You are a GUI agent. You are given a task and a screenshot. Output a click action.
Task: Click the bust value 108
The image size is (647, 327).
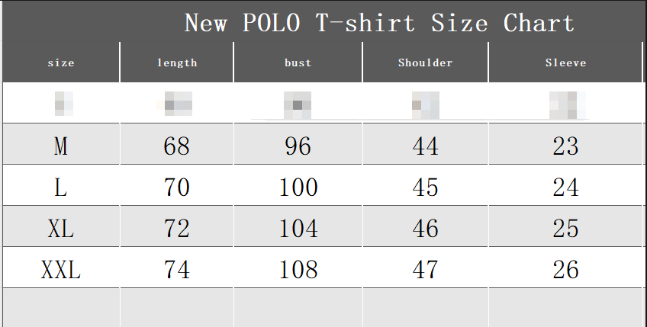pyautogui.click(x=298, y=270)
